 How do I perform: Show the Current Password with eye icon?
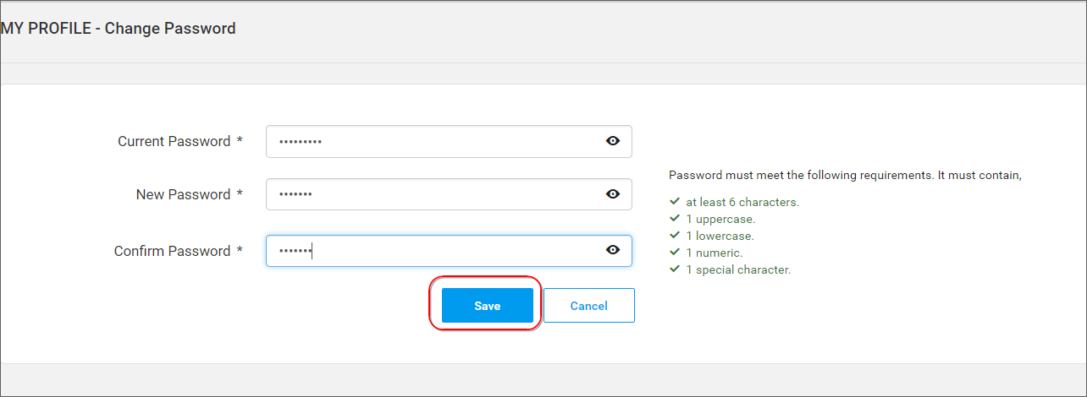click(x=613, y=141)
